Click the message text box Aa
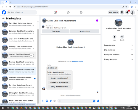The height and width of the screenshot is (110, 138). coord(75,101)
